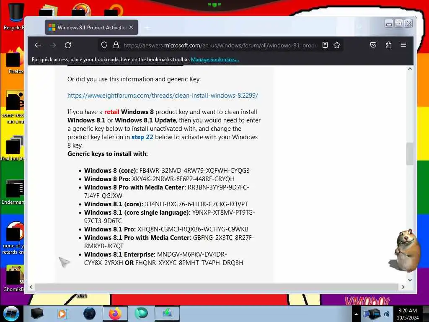The image size is (429, 322).
Task: Reload the current page
Action: click(x=68, y=45)
